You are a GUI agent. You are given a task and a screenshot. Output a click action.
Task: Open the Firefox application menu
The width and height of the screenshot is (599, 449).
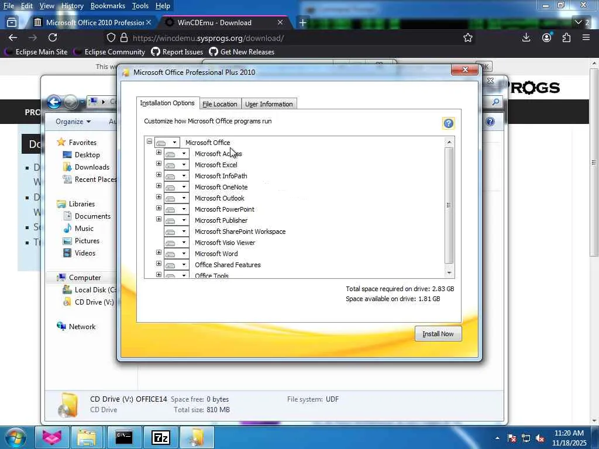586,37
